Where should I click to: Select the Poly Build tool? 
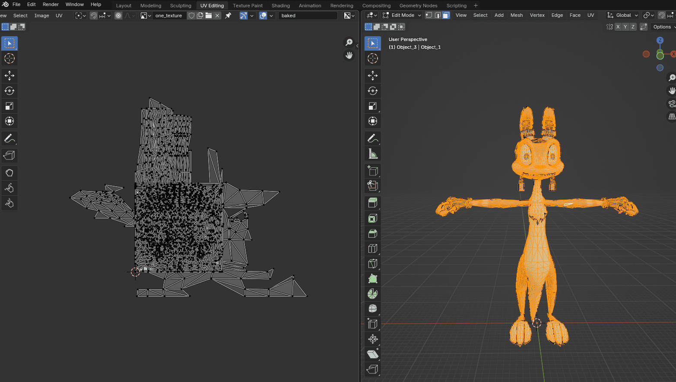click(373, 279)
